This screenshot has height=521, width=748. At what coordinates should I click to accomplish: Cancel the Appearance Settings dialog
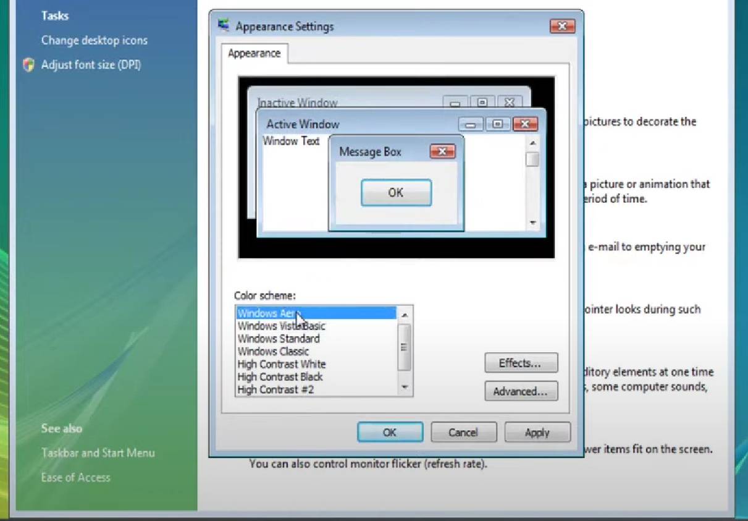[463, 433]
